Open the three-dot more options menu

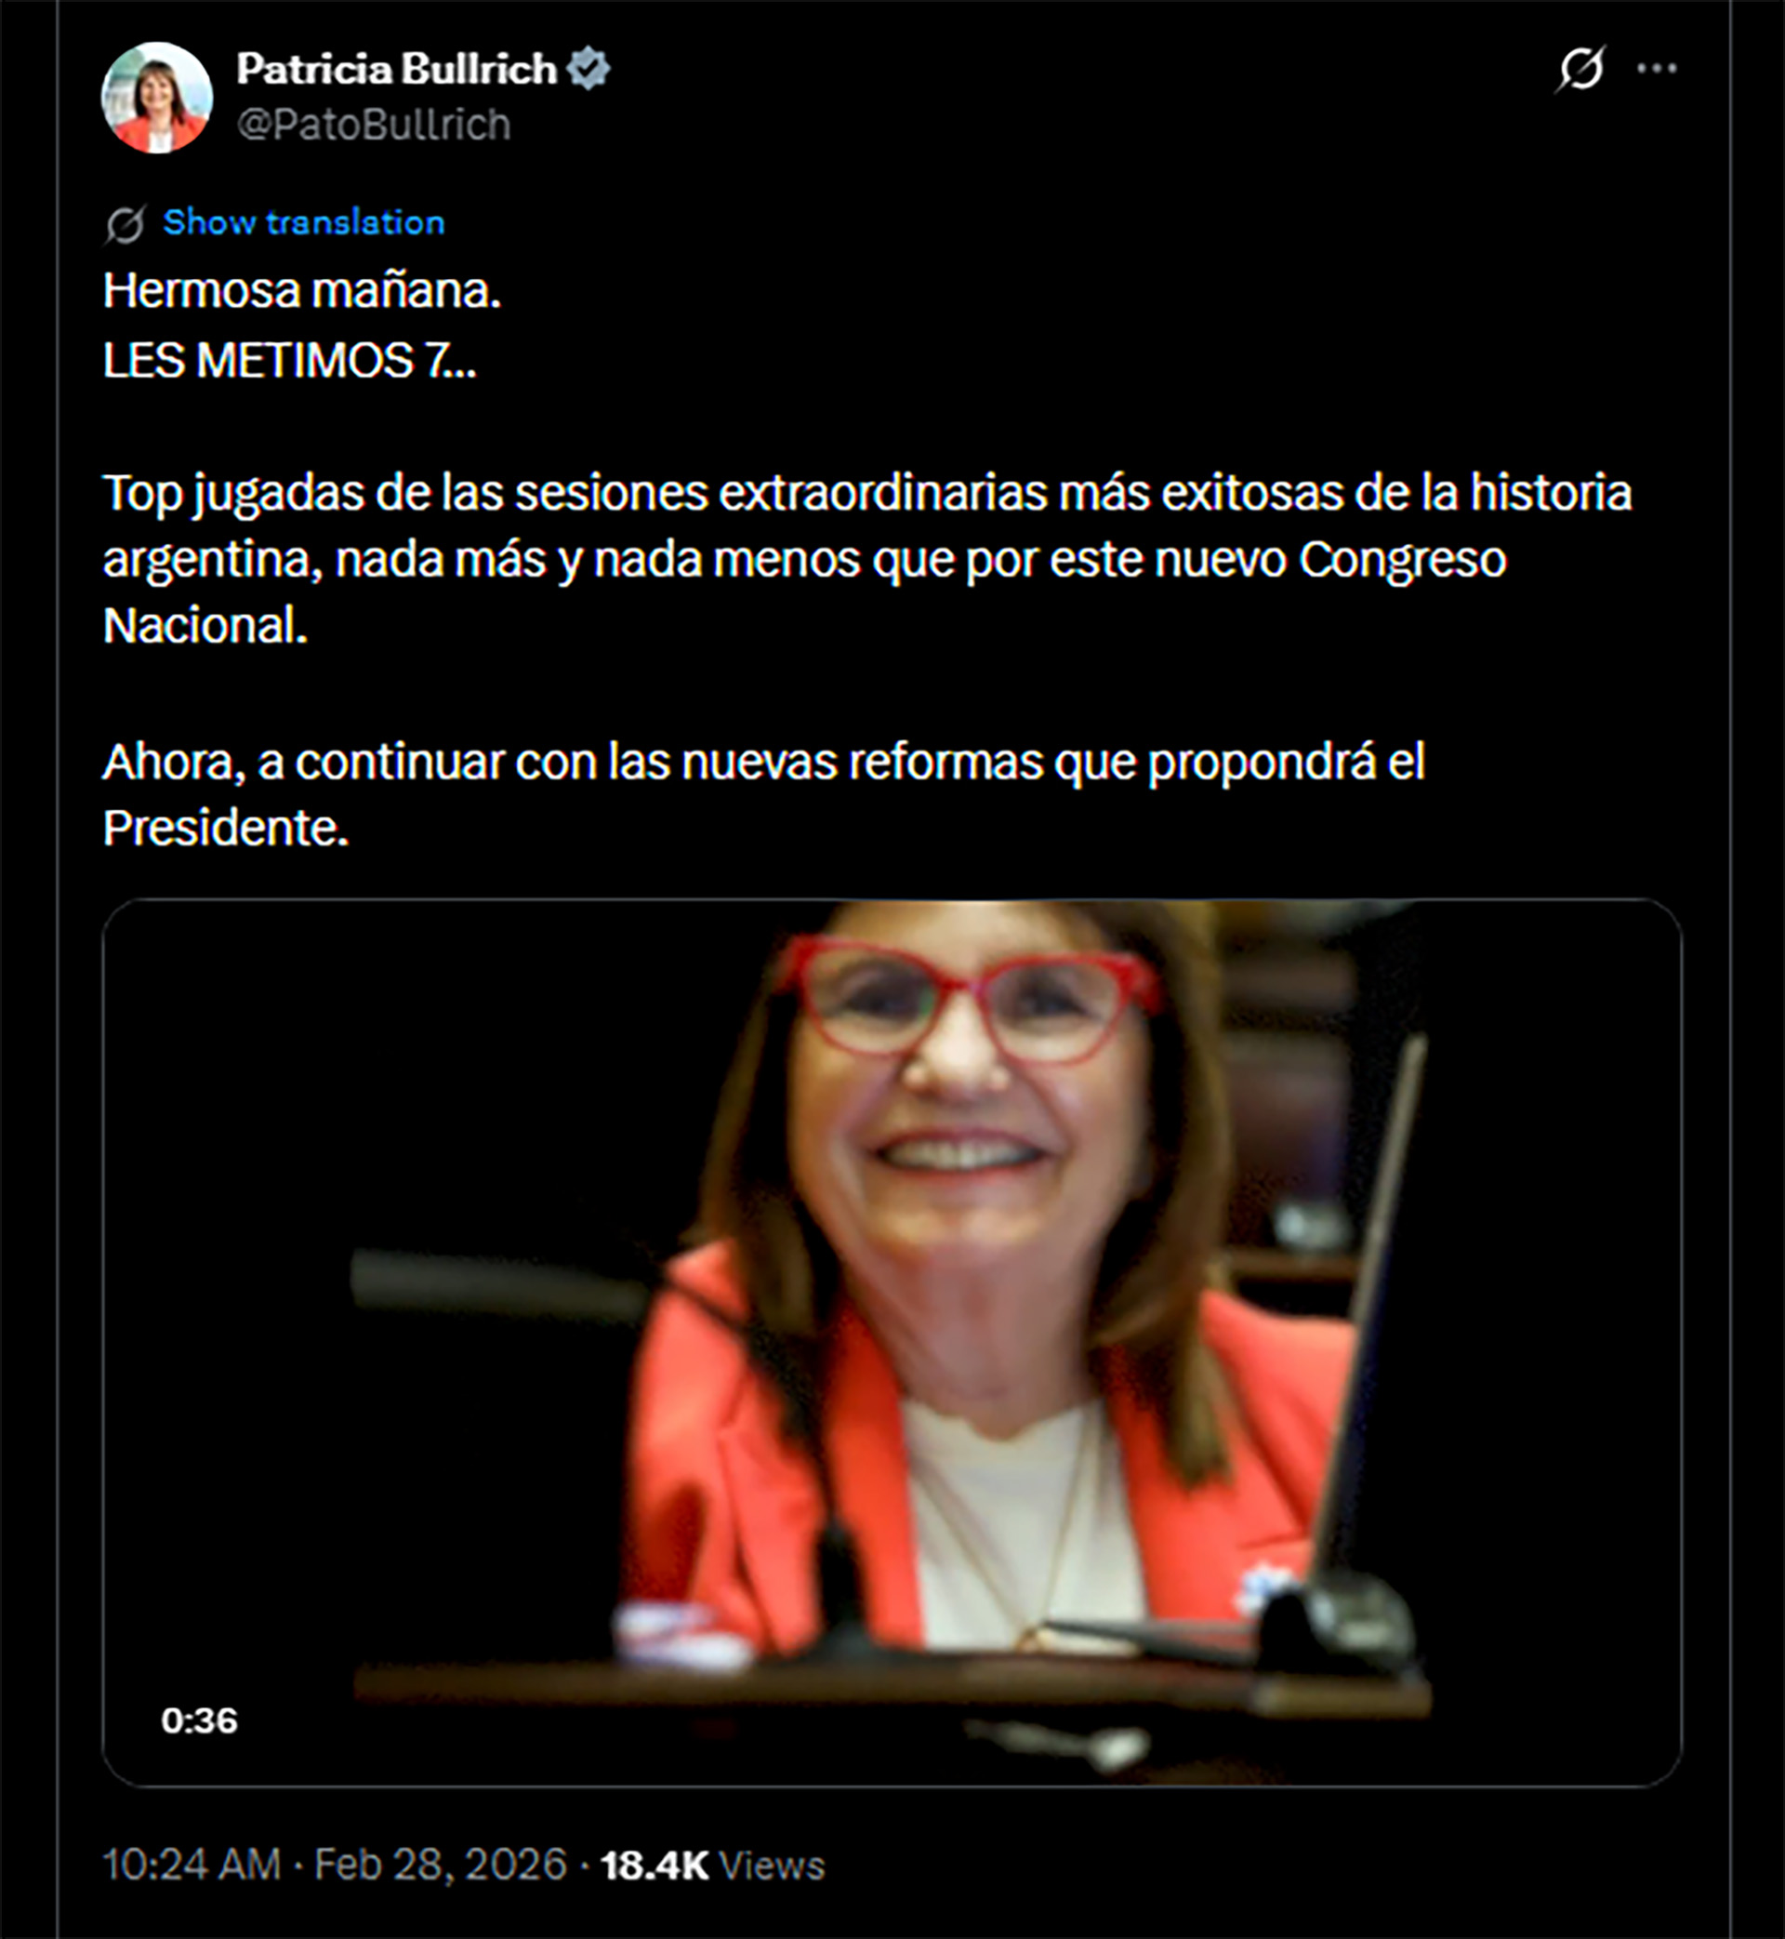pos(1657,69)
